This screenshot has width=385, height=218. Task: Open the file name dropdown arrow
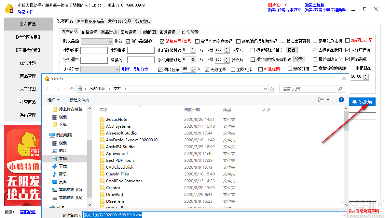click(344, 215)
